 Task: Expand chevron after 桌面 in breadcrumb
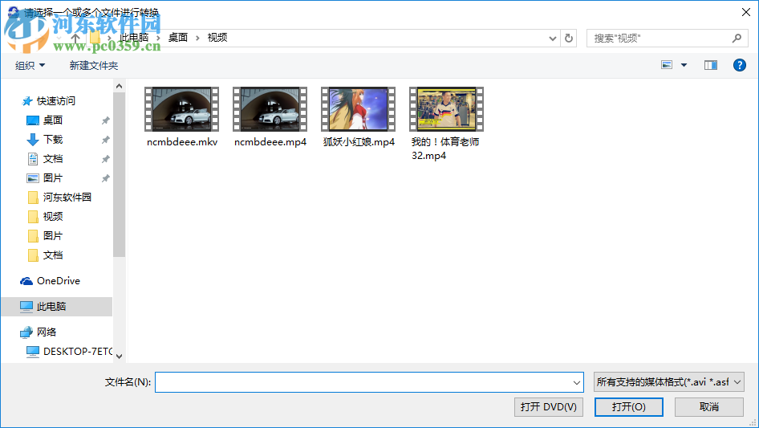pyautogui.click(x=197, y=38)
